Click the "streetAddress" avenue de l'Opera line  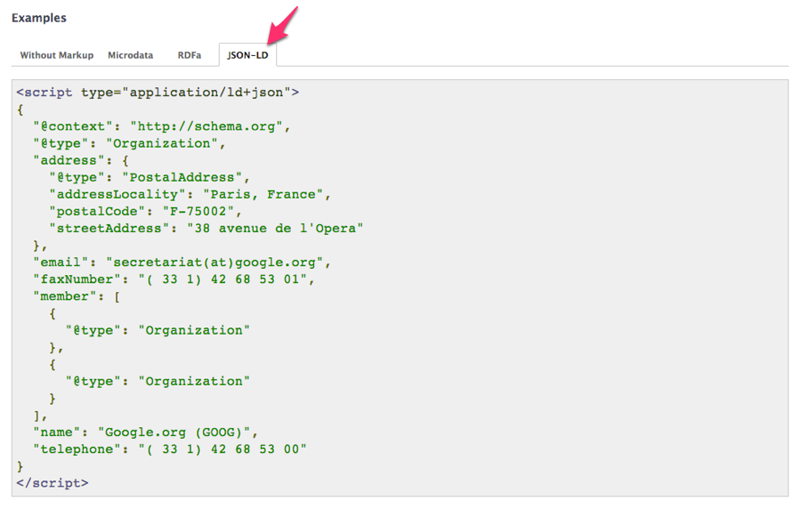click(x=206, y=228)
